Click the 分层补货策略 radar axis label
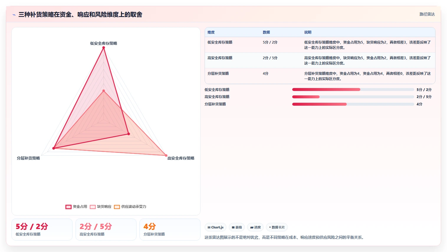 pos(28,158)
